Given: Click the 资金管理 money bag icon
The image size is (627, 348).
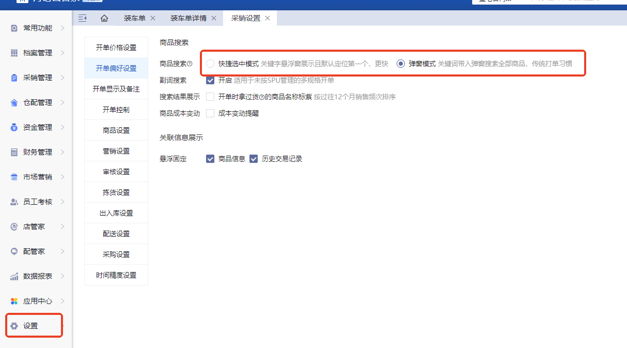Looking at the screenshot, I should [x=14, y=127].
